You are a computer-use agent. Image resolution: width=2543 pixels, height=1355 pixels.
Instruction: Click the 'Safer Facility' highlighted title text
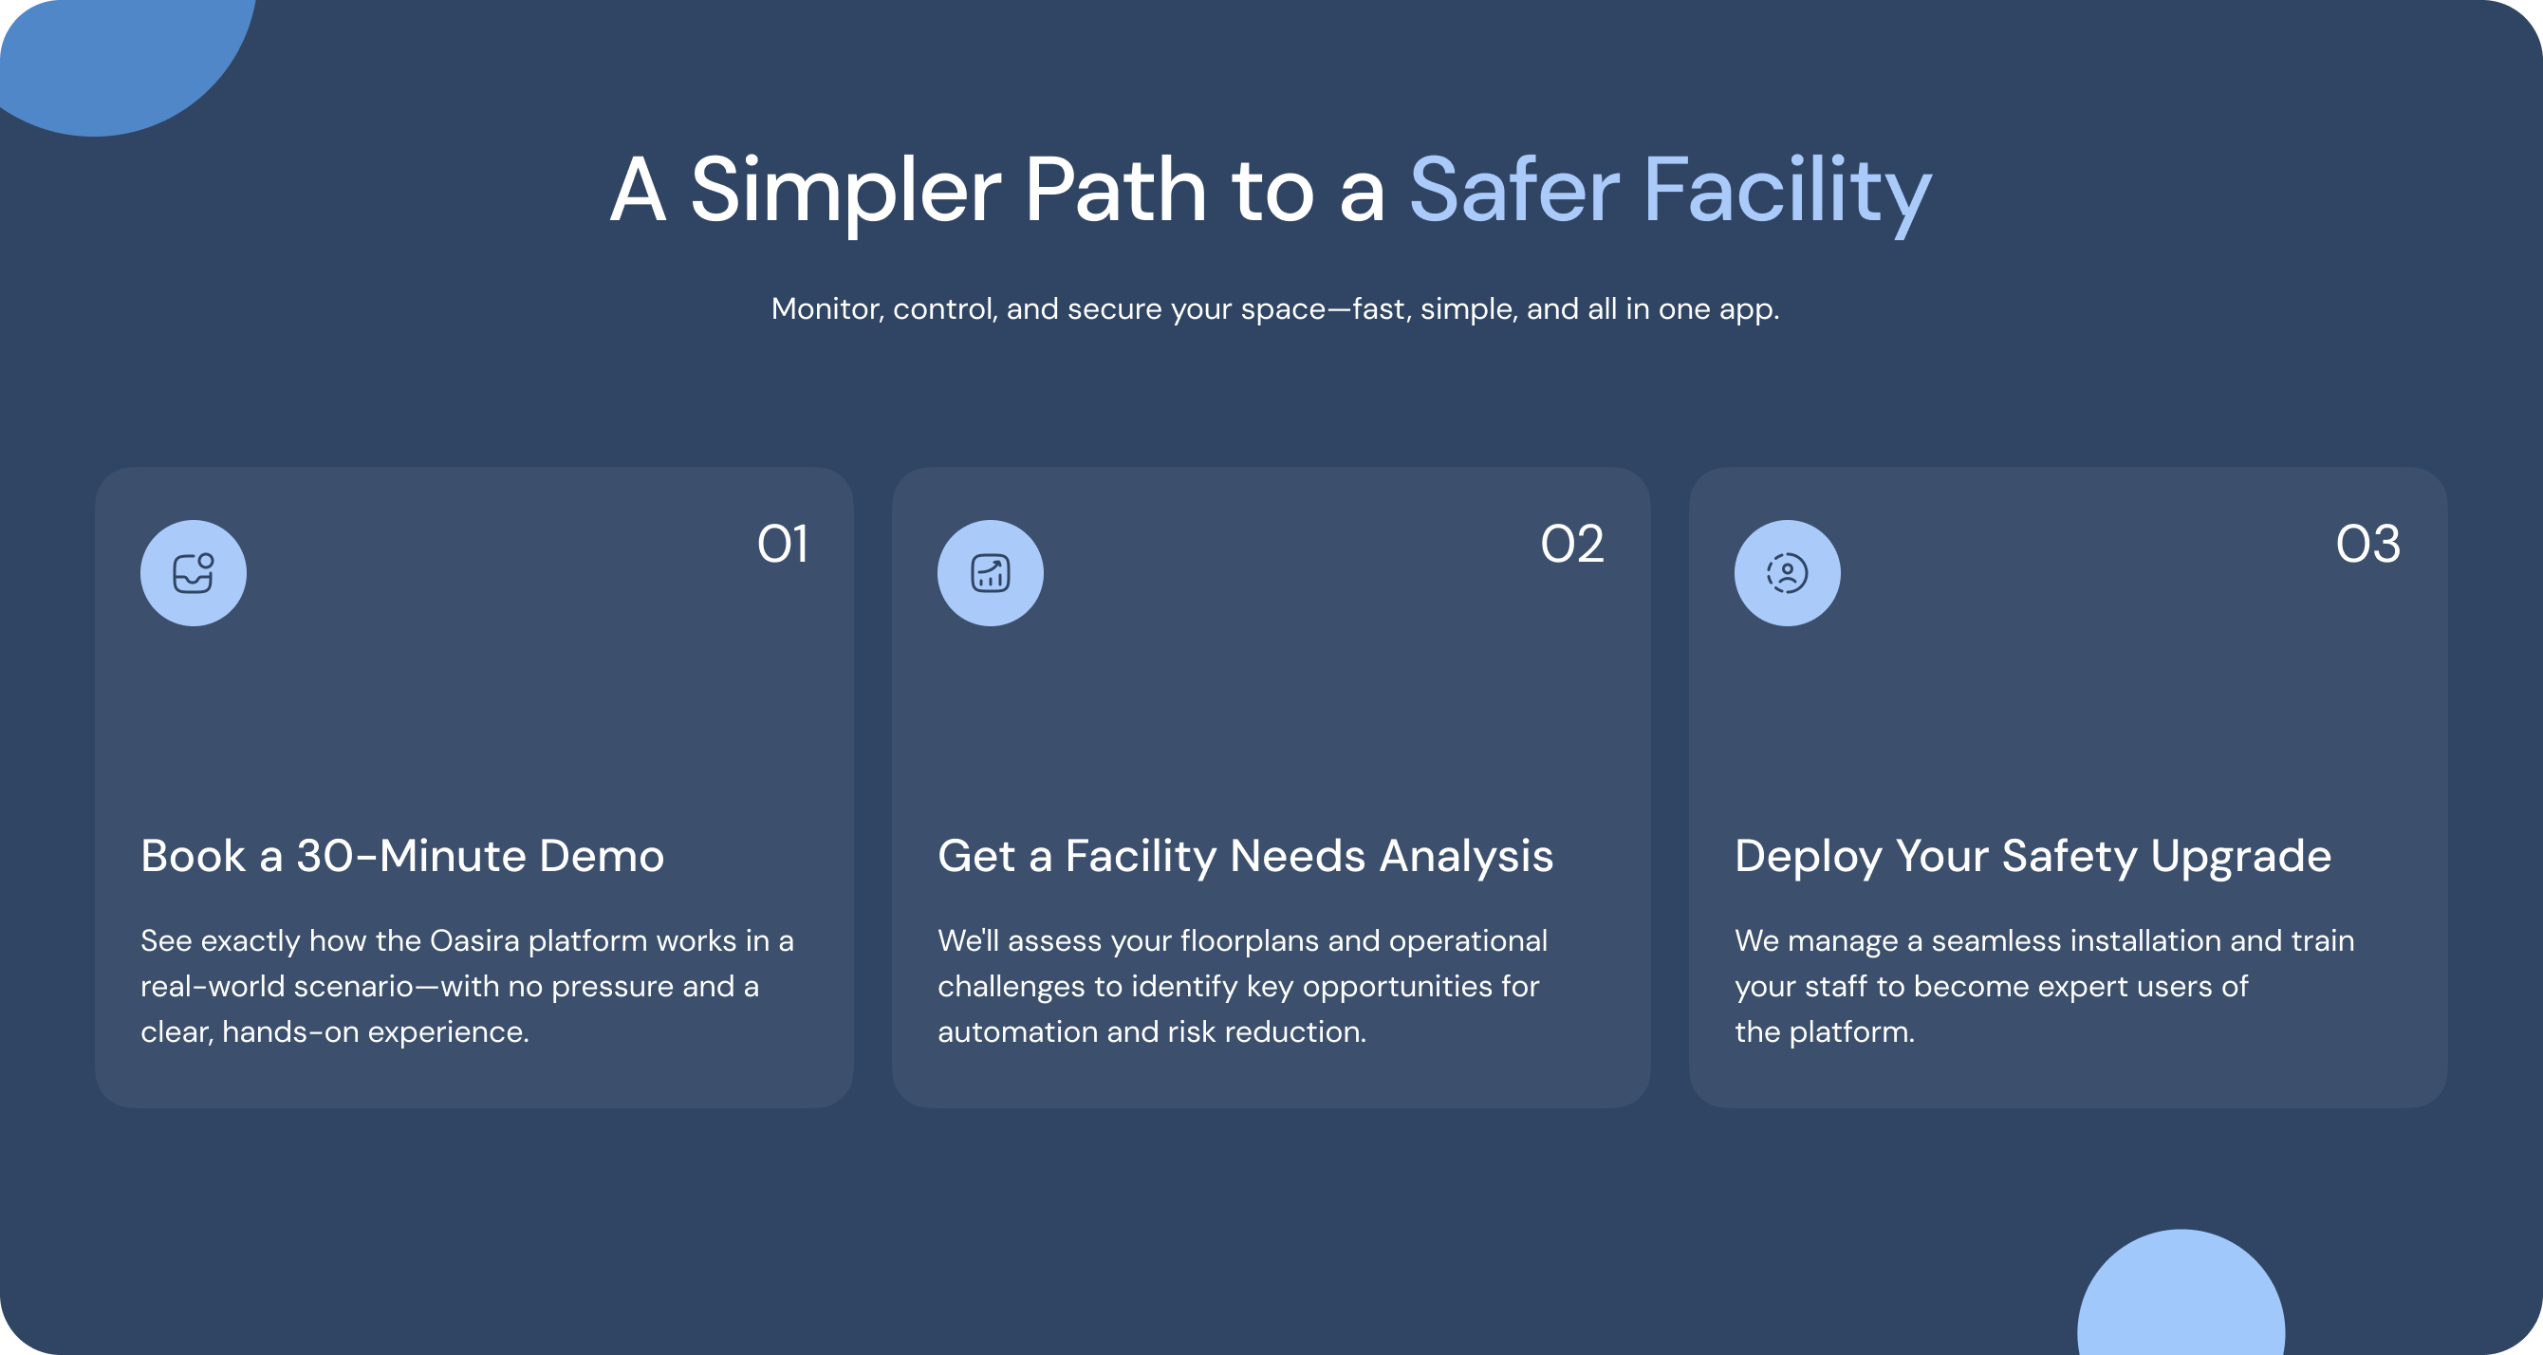(1668, 191)
